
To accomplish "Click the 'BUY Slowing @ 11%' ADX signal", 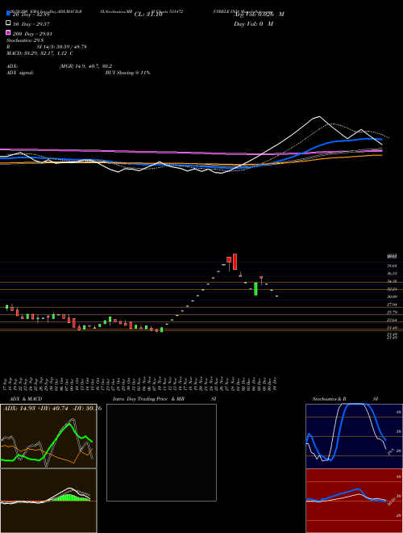I will (127, 73).
